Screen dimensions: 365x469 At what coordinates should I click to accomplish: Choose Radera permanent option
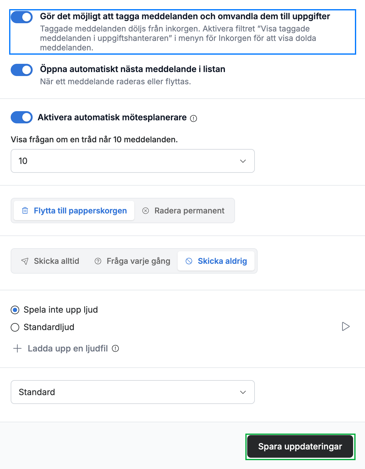click(x=184, y=211)
